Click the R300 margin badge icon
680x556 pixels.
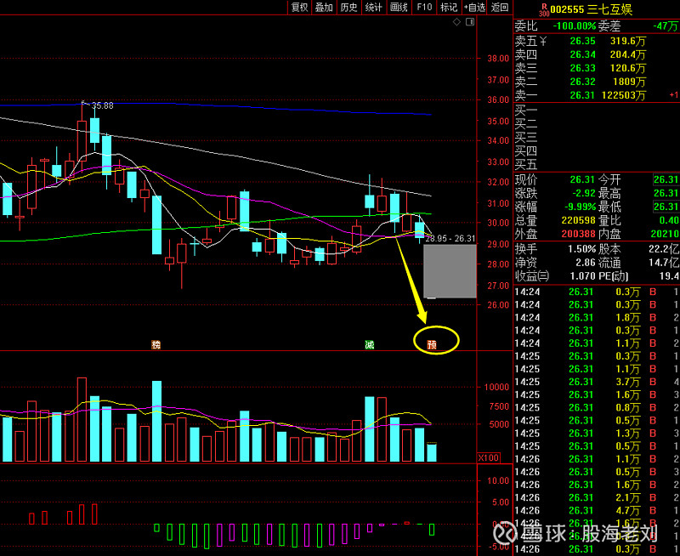pos(544,10)
